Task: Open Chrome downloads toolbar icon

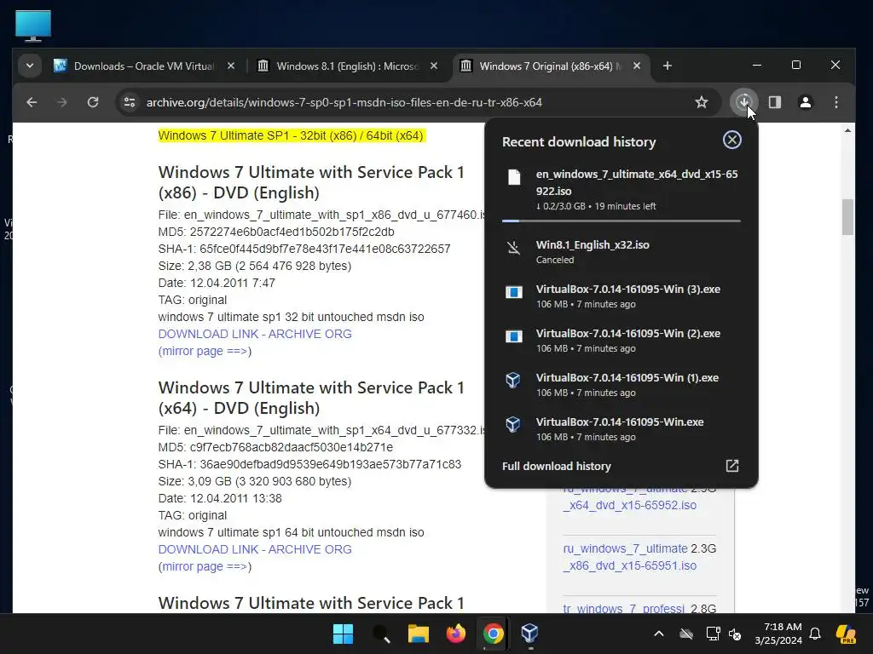Action: click(743, 102)
